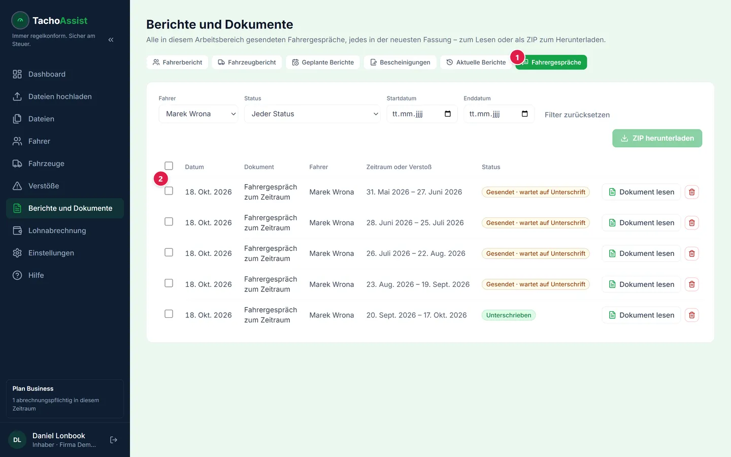
Task: Collapse the sidebar with the double chevron
Action: [111, 40]
